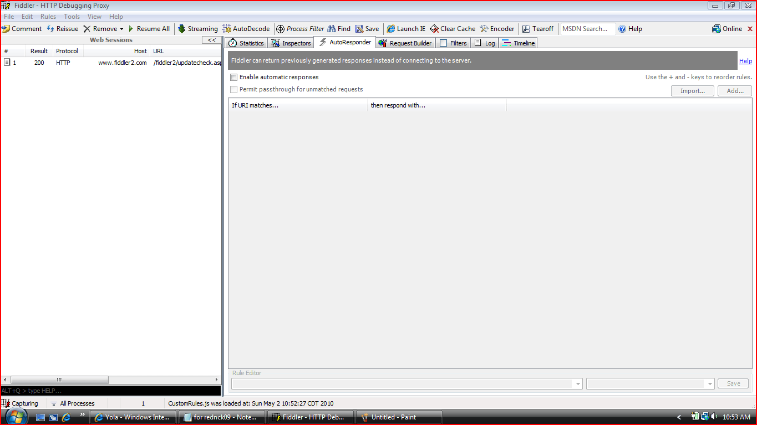Click the 'If URI matches...' column header

(x=298, y=105)
